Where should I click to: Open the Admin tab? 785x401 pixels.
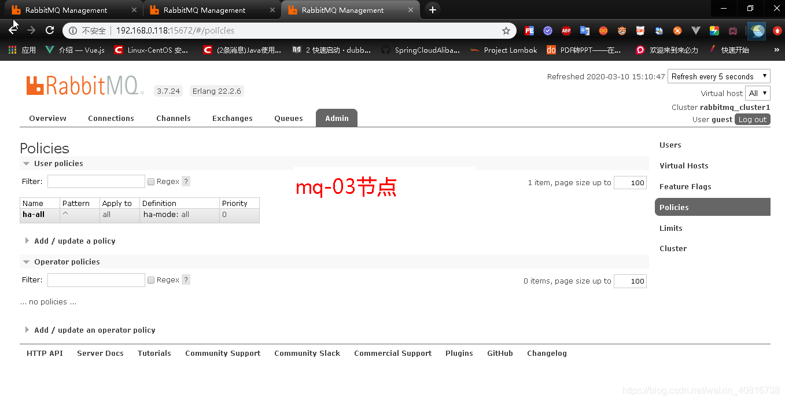click(x=337, y=118)
